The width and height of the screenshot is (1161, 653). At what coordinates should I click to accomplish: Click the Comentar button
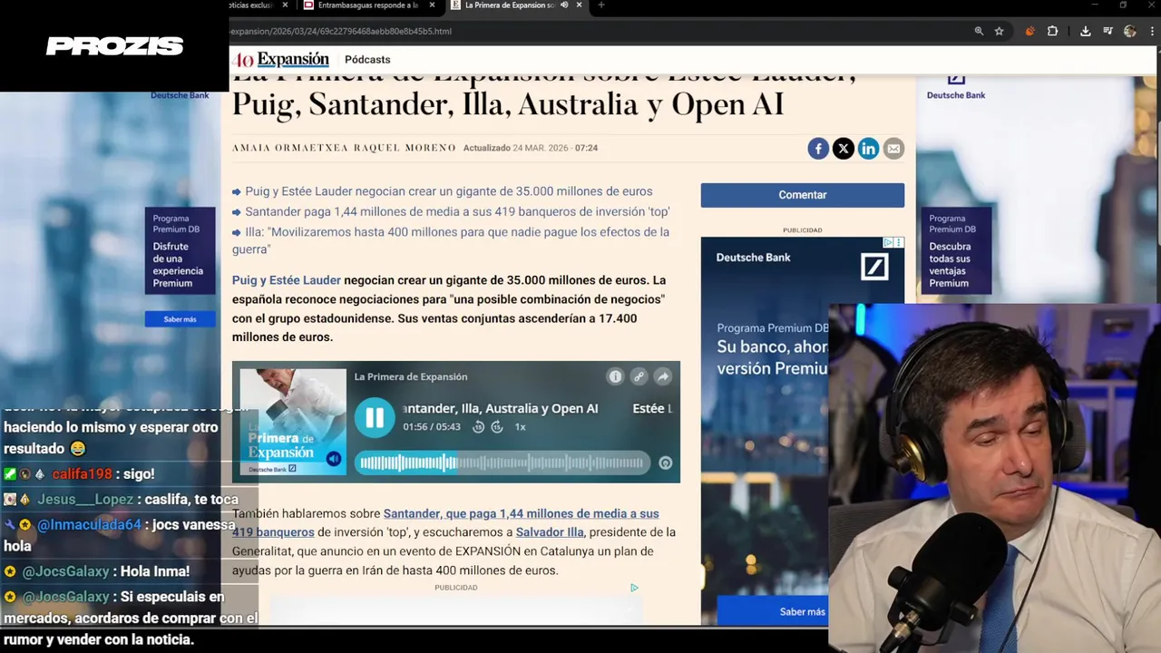point(802,195)
